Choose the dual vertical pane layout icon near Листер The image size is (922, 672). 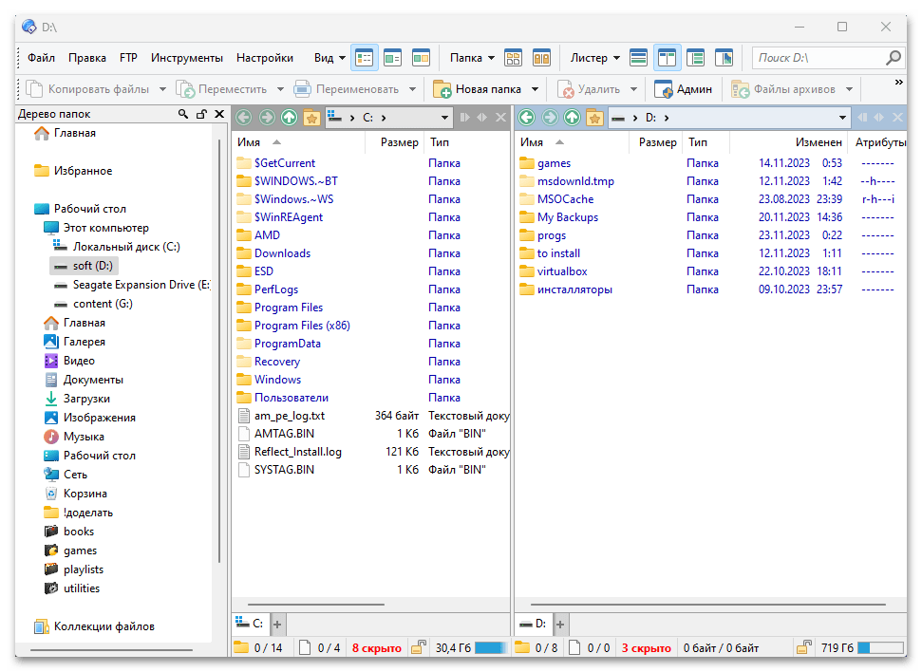pos(668,57)
